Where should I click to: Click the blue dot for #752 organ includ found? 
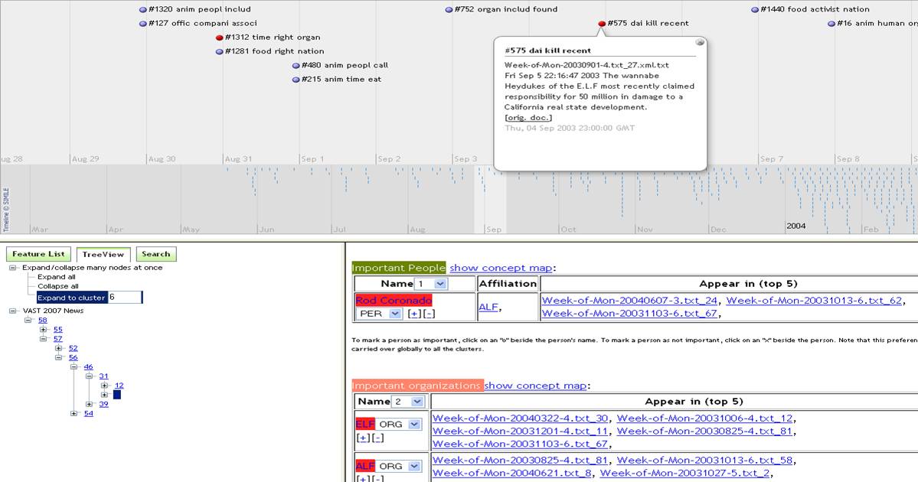point(449,10)
